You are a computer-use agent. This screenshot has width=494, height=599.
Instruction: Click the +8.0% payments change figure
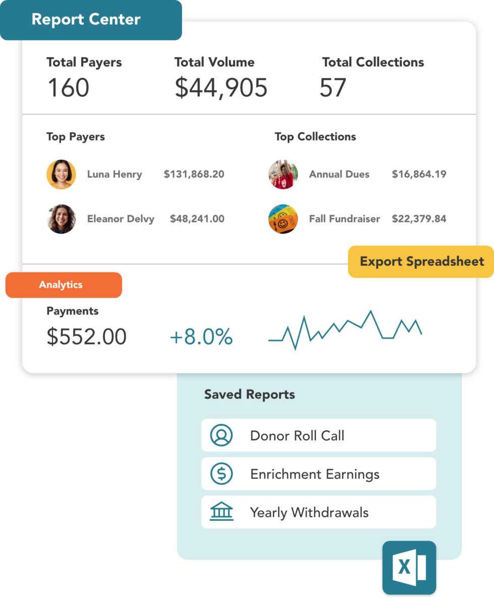(x=201, y=337)
